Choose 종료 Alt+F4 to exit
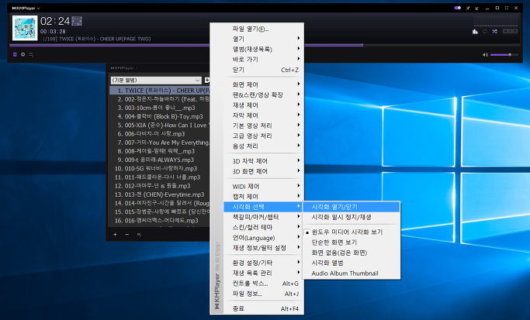Viewport: 530px width, 320px height. [264, 308]
